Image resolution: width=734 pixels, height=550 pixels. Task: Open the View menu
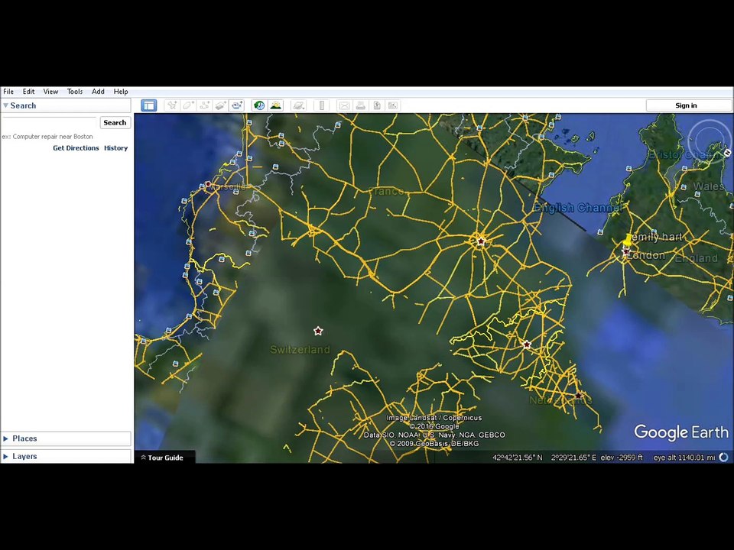pyautogui.click(x=50, y=92)
